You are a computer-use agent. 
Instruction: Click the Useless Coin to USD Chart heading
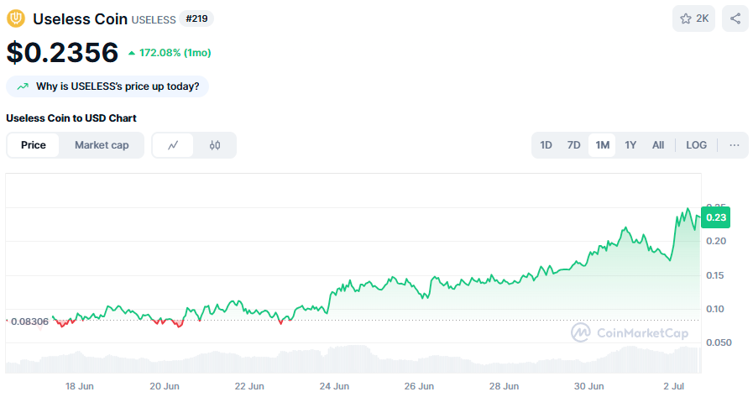[x=71, y=118]
